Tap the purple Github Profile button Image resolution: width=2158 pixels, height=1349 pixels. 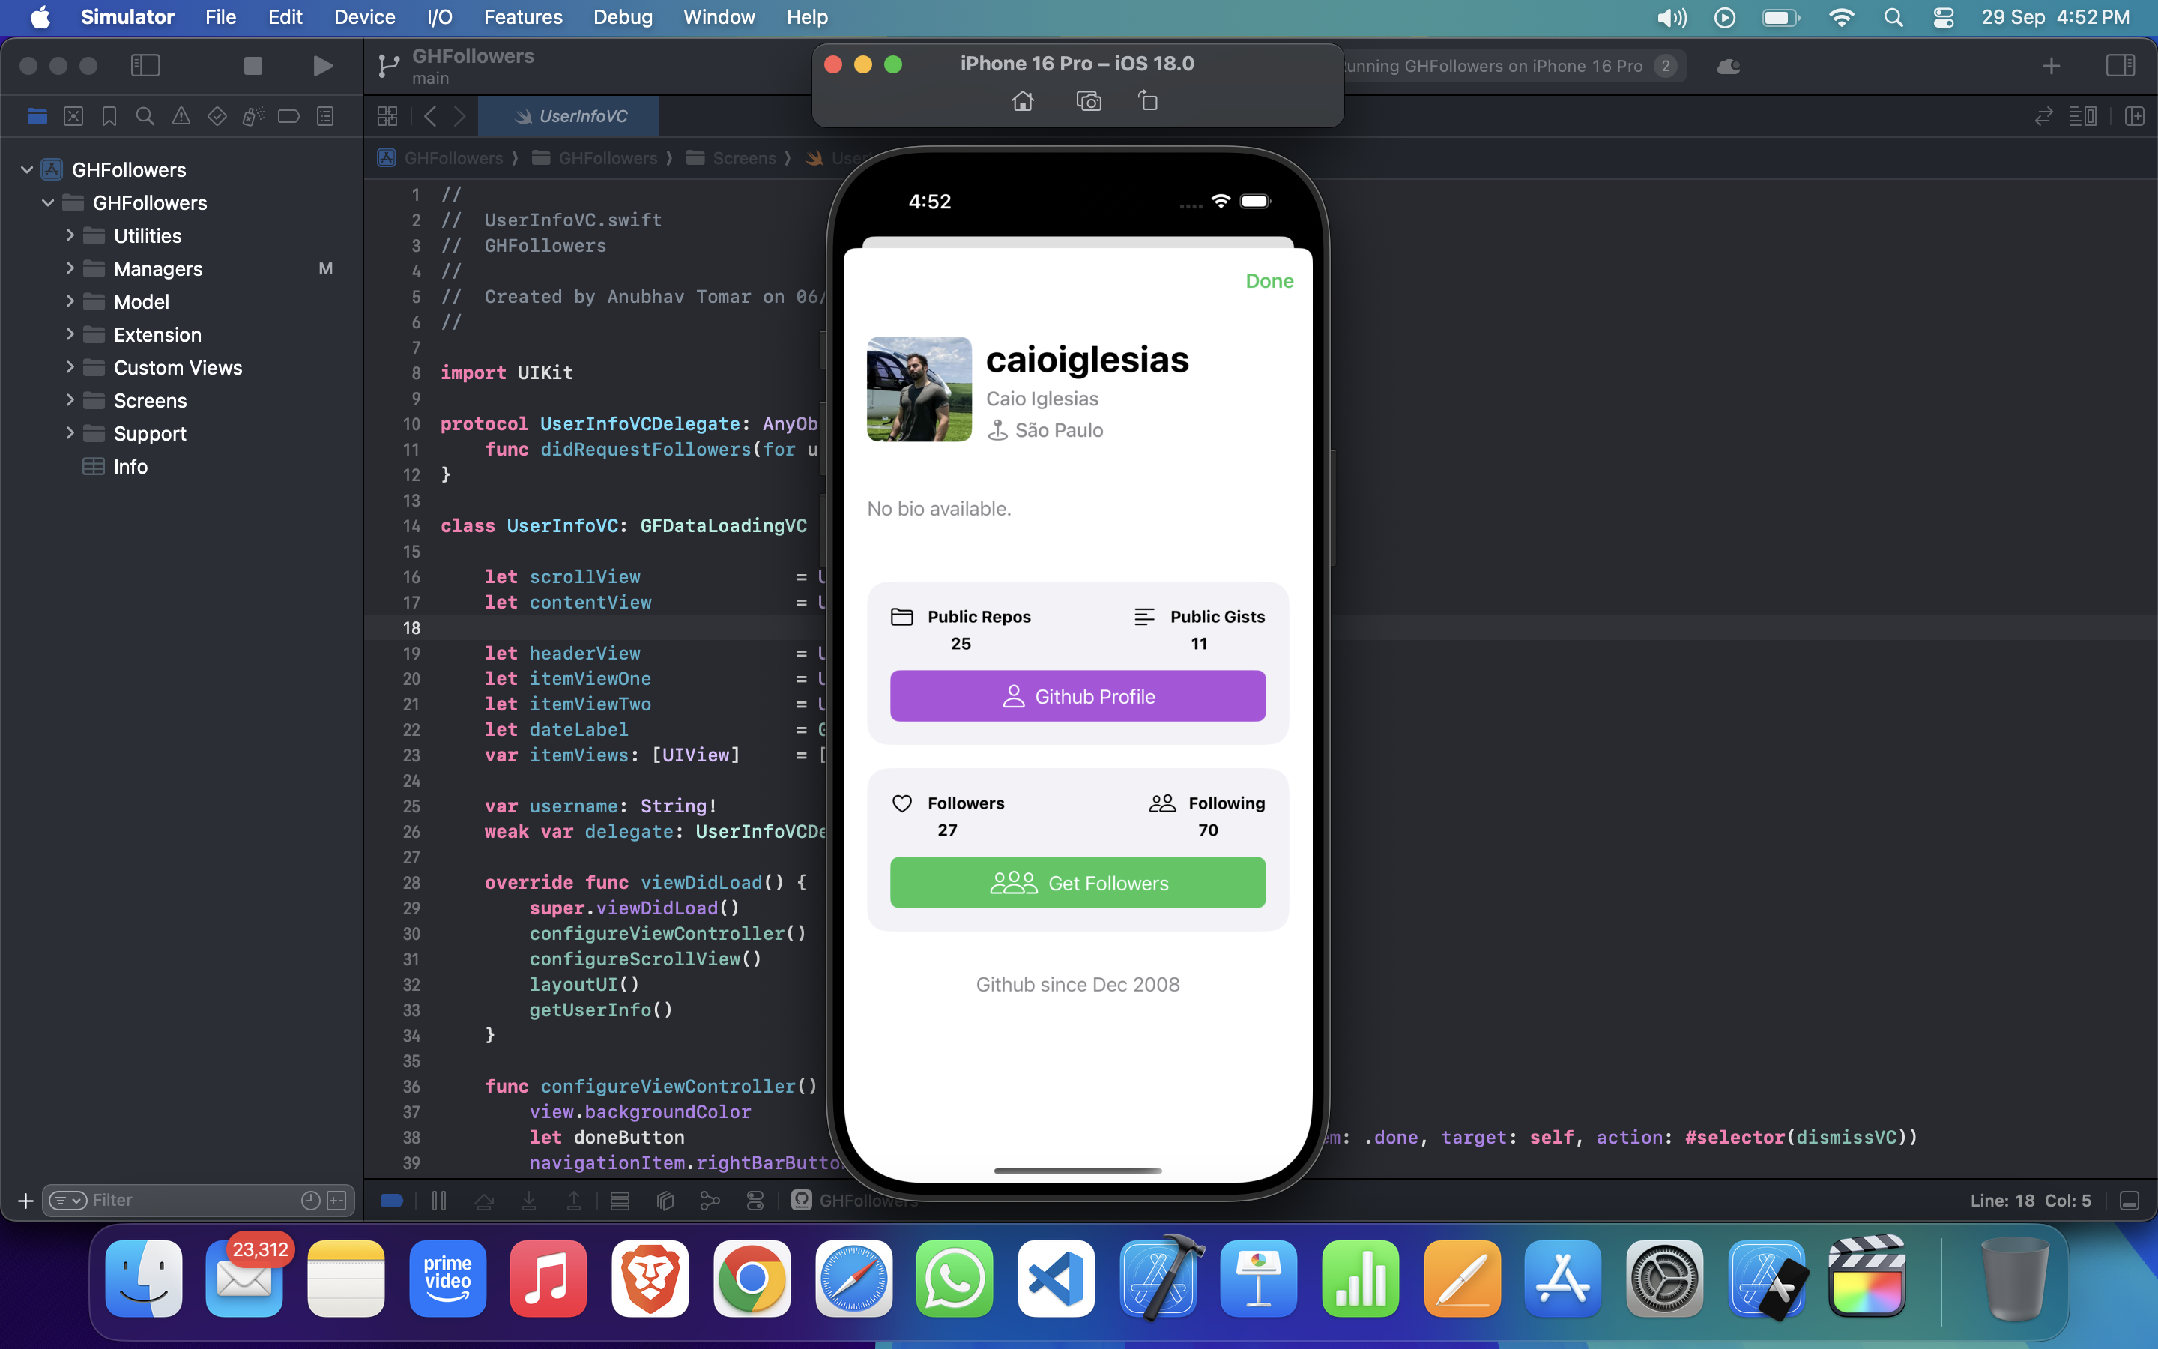coord(1078,696)
